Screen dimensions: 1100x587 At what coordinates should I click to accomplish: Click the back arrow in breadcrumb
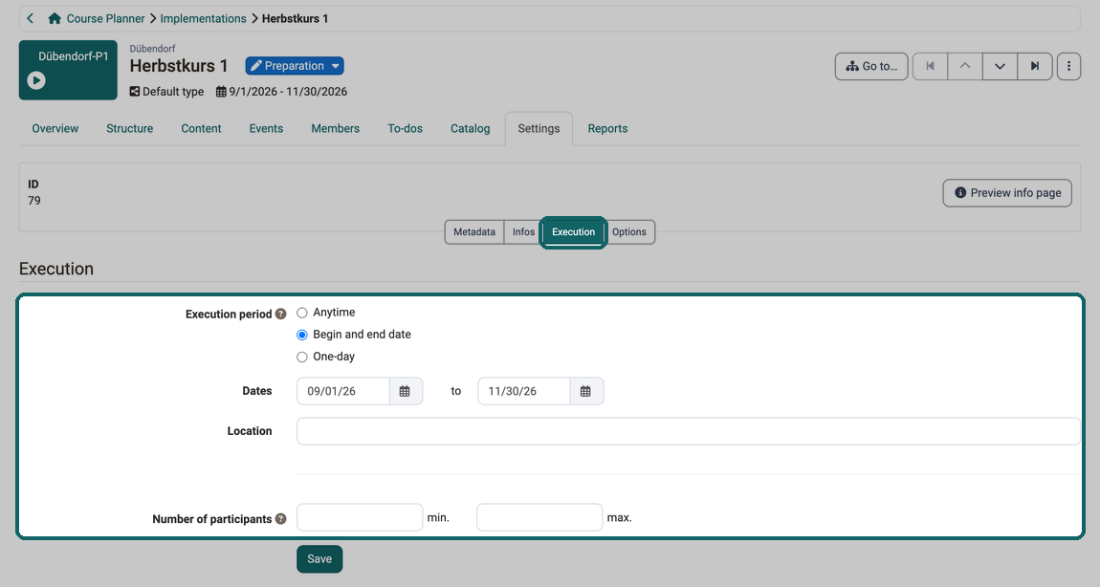pos(31,18)
